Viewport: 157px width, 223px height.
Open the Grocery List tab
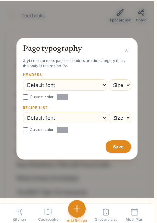pyautogui.click(x=106, y=214)
